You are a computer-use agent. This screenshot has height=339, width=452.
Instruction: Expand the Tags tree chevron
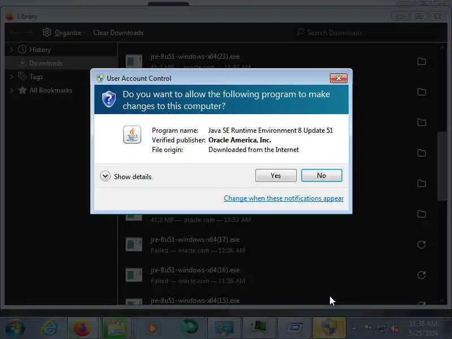[11, 77]
